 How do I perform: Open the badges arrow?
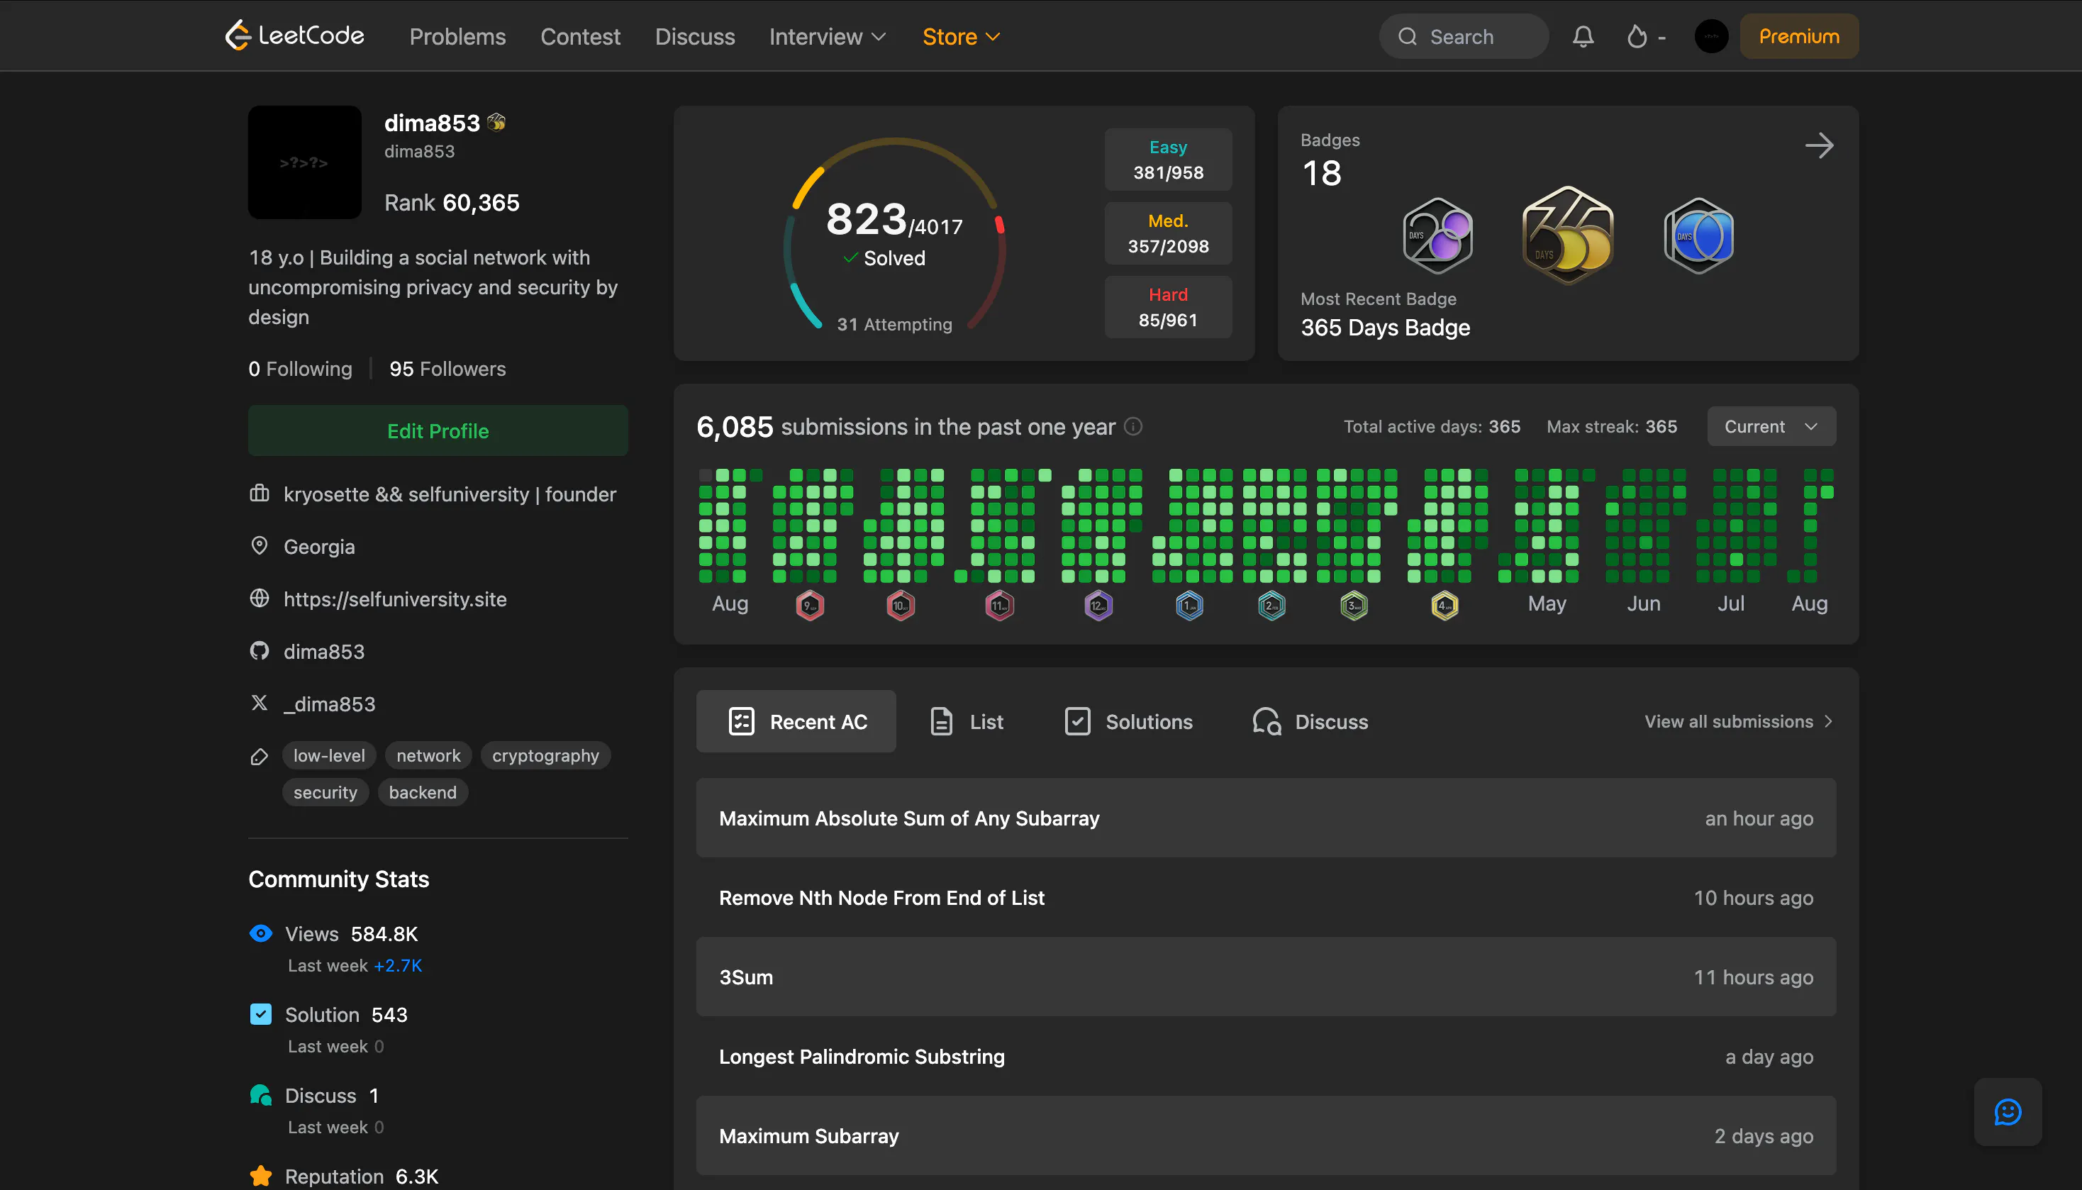click(1819, 146)
